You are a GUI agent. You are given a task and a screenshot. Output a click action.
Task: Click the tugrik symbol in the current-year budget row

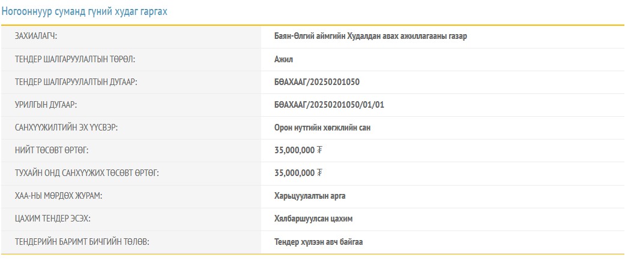click(x=319, y=173)
